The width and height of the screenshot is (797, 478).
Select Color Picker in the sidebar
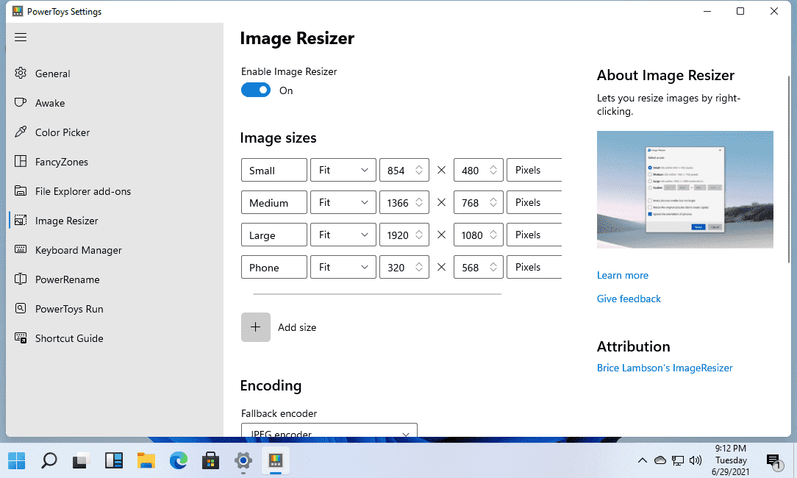(x=116, y=132)
